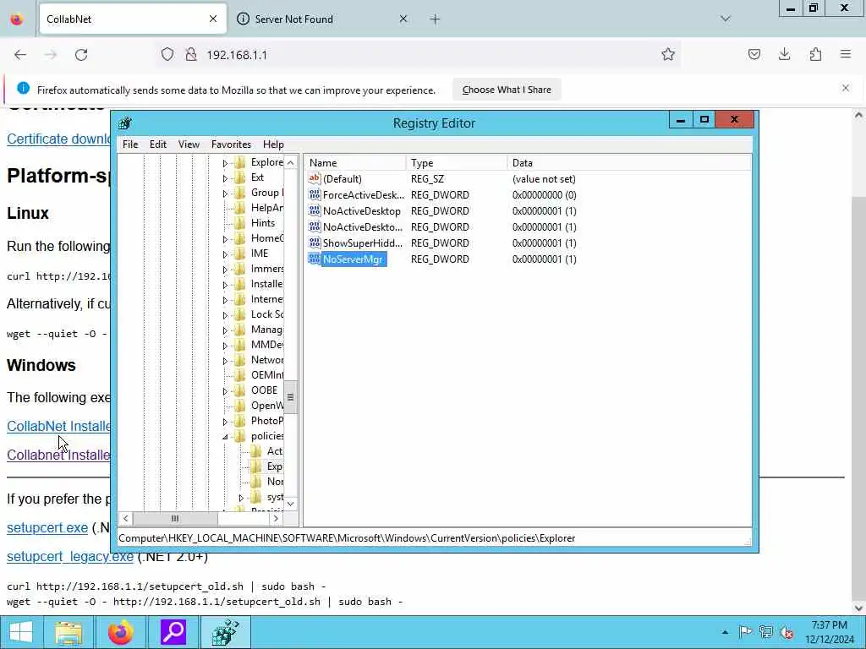Bookmark this page with the star icon

(668, 54)
